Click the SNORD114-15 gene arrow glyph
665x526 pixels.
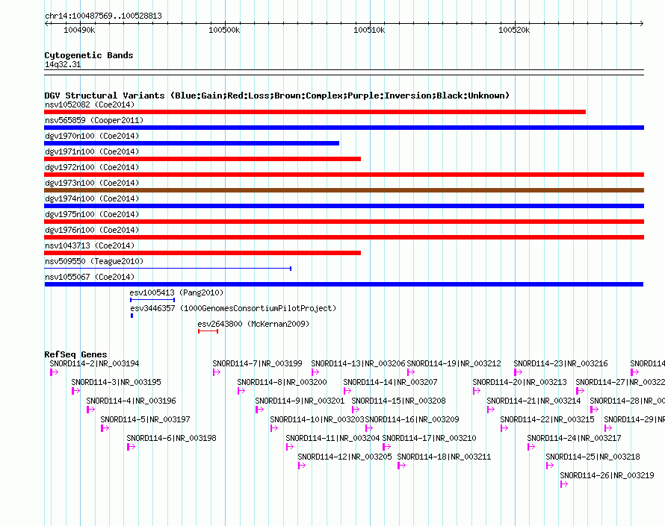[x=356, y=410]
